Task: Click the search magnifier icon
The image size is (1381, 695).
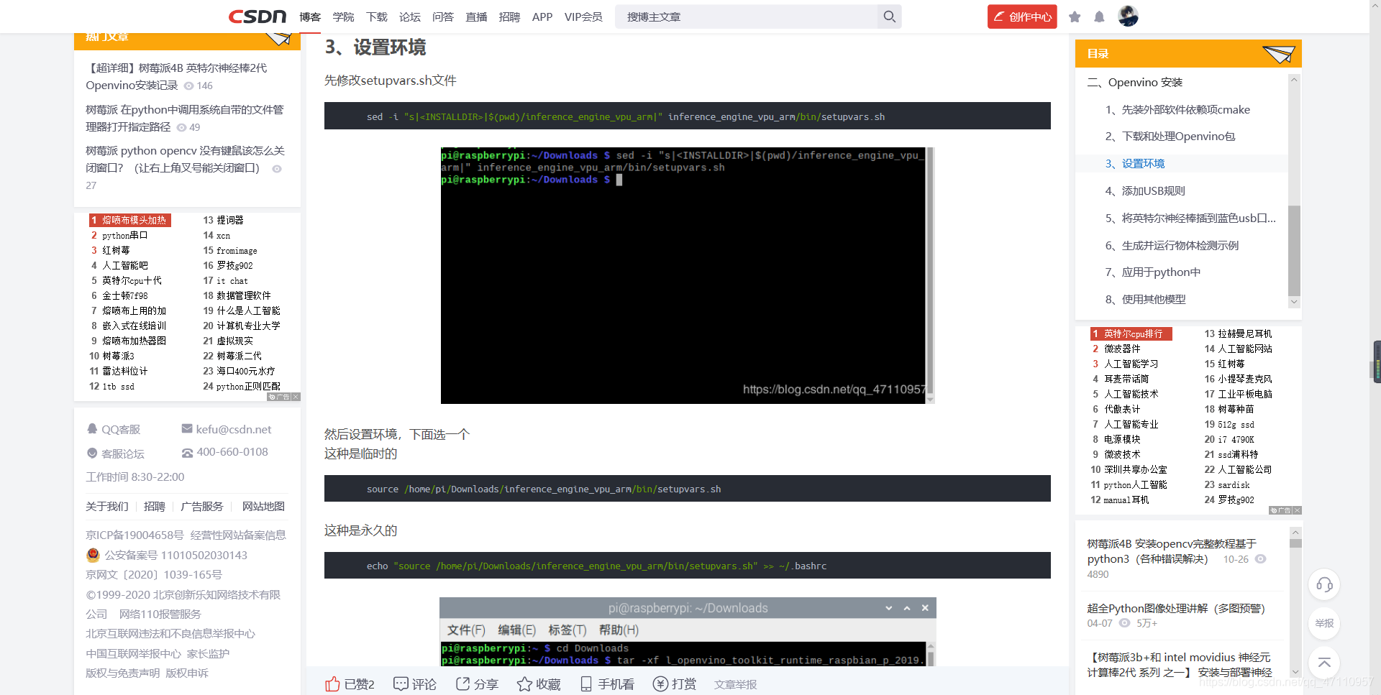Action: click(890, 17)
